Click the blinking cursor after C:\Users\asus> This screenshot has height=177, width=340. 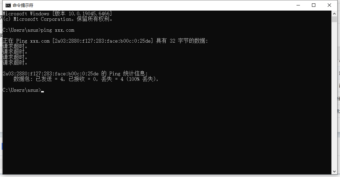42,91
